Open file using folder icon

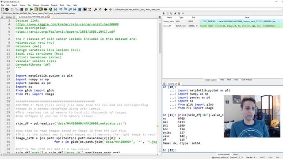(7, 9)
